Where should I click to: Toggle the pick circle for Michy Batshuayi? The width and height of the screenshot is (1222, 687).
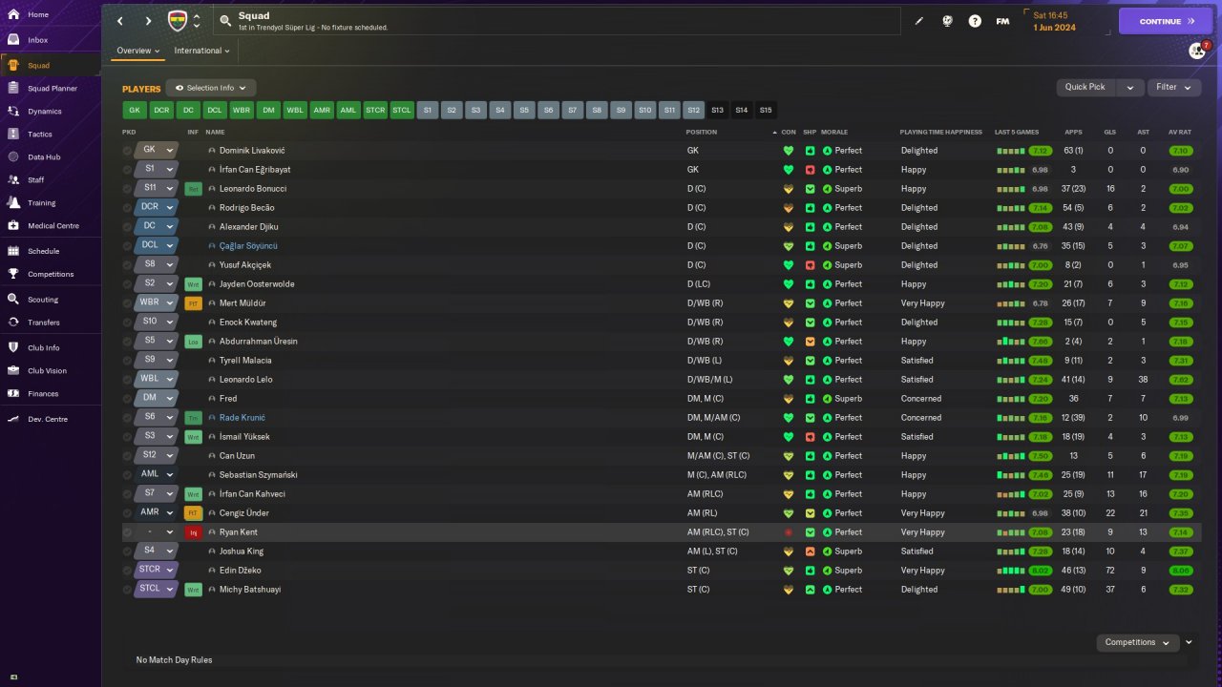[x=127, y=590]
